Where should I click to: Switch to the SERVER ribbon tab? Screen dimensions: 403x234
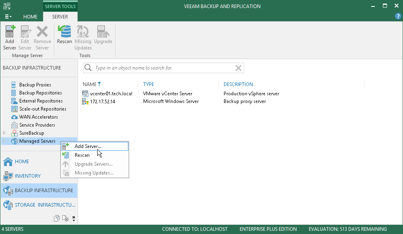pos(60,17)
